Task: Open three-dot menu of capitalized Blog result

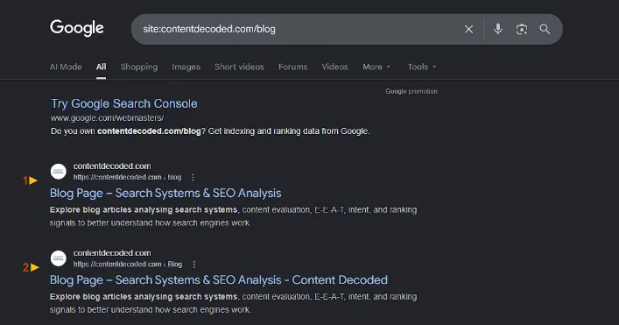Action: coord(193,265)
